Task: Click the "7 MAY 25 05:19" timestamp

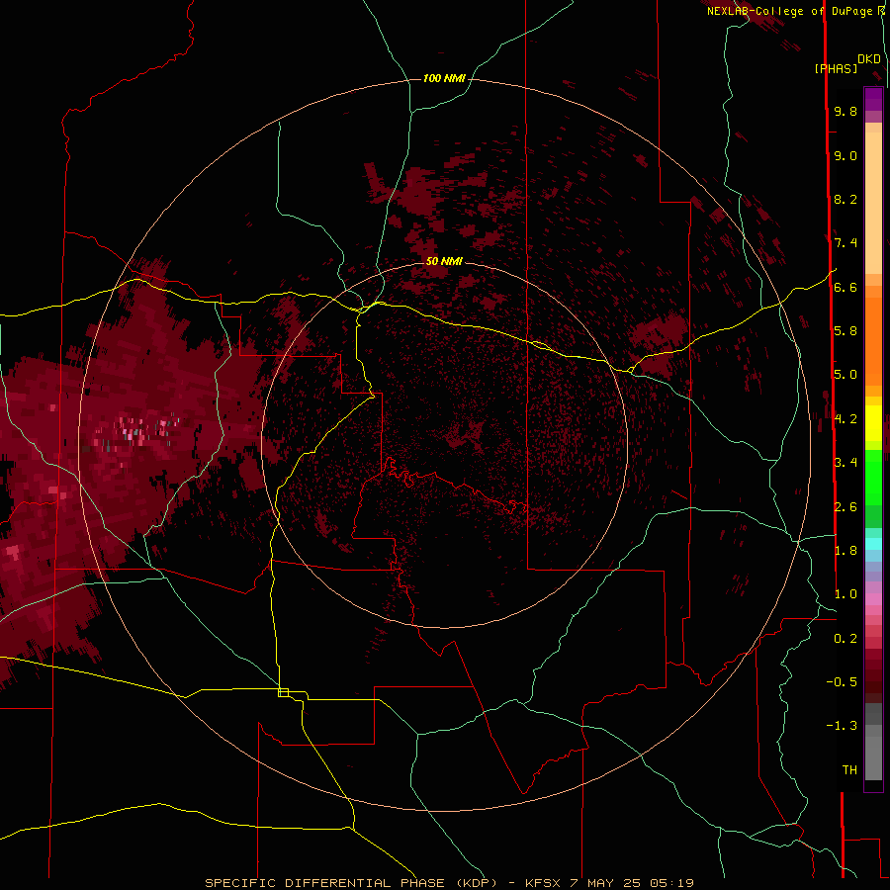Action: click(632, 883)
